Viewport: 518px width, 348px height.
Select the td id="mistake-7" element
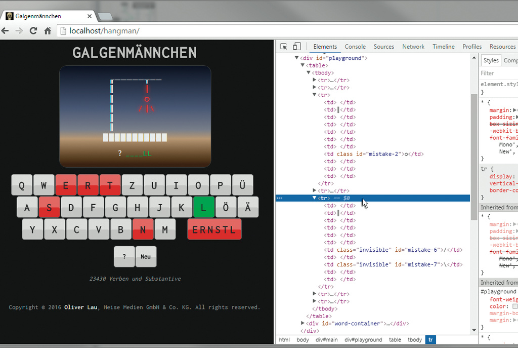393,264
